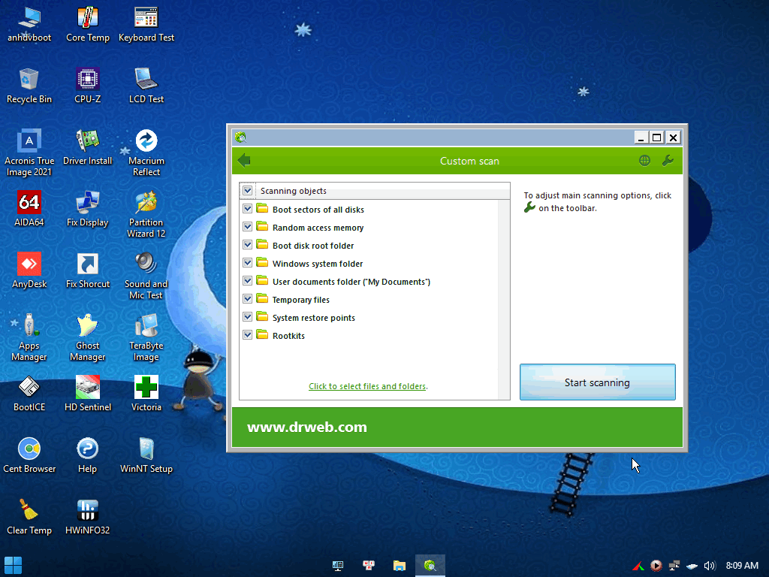Image resolution: width=769 pixels, height=577 pixels.
Task: Uncheck Temporary files checkbox
Action: [248, 299]
